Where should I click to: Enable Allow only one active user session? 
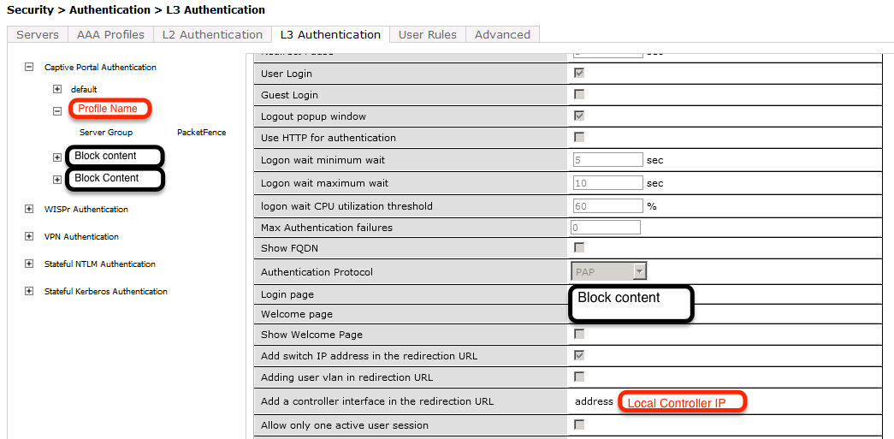[x=579, y=424]
